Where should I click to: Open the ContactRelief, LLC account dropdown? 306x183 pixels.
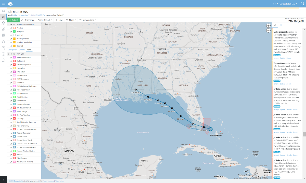288,4
